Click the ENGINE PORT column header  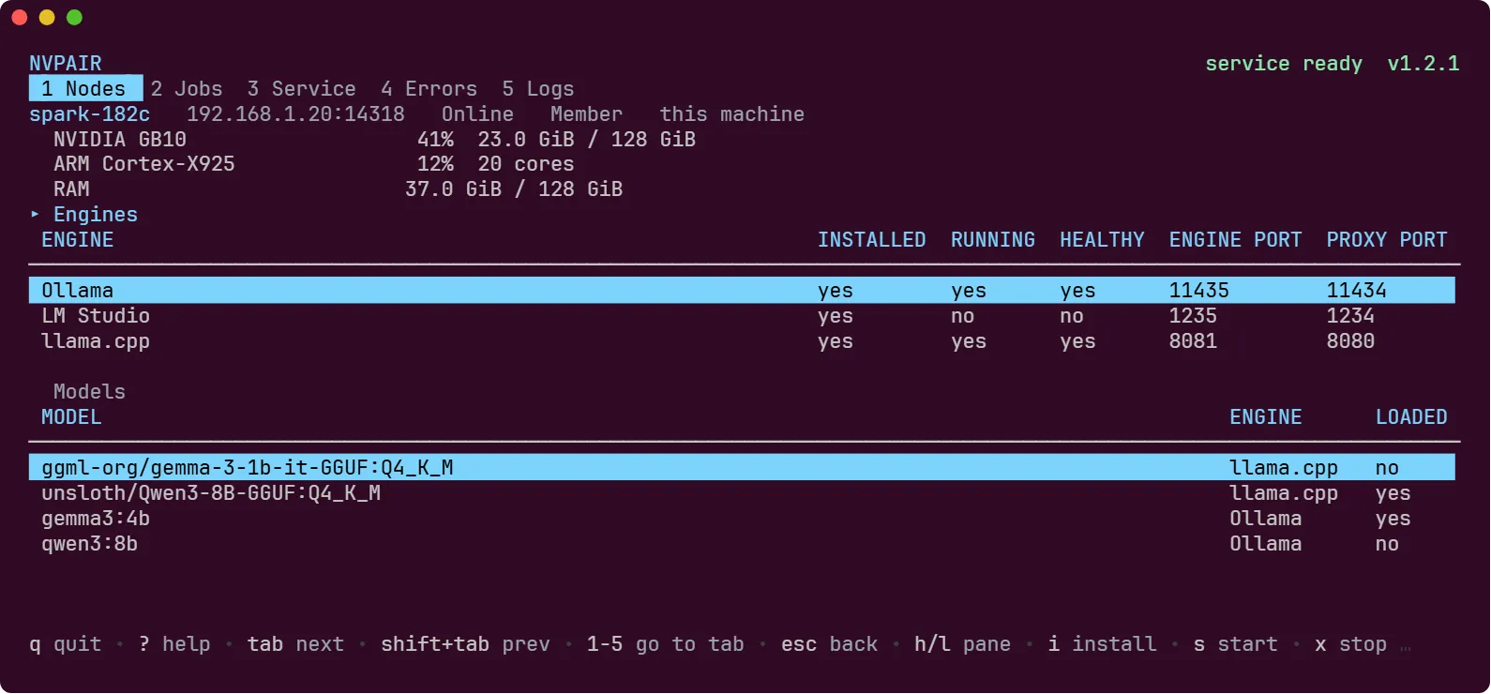tap(1235, 239)
